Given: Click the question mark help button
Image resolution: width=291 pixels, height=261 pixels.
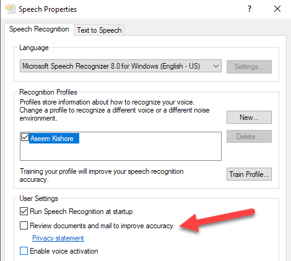Looking at the screenshot, I should point(250,9).
